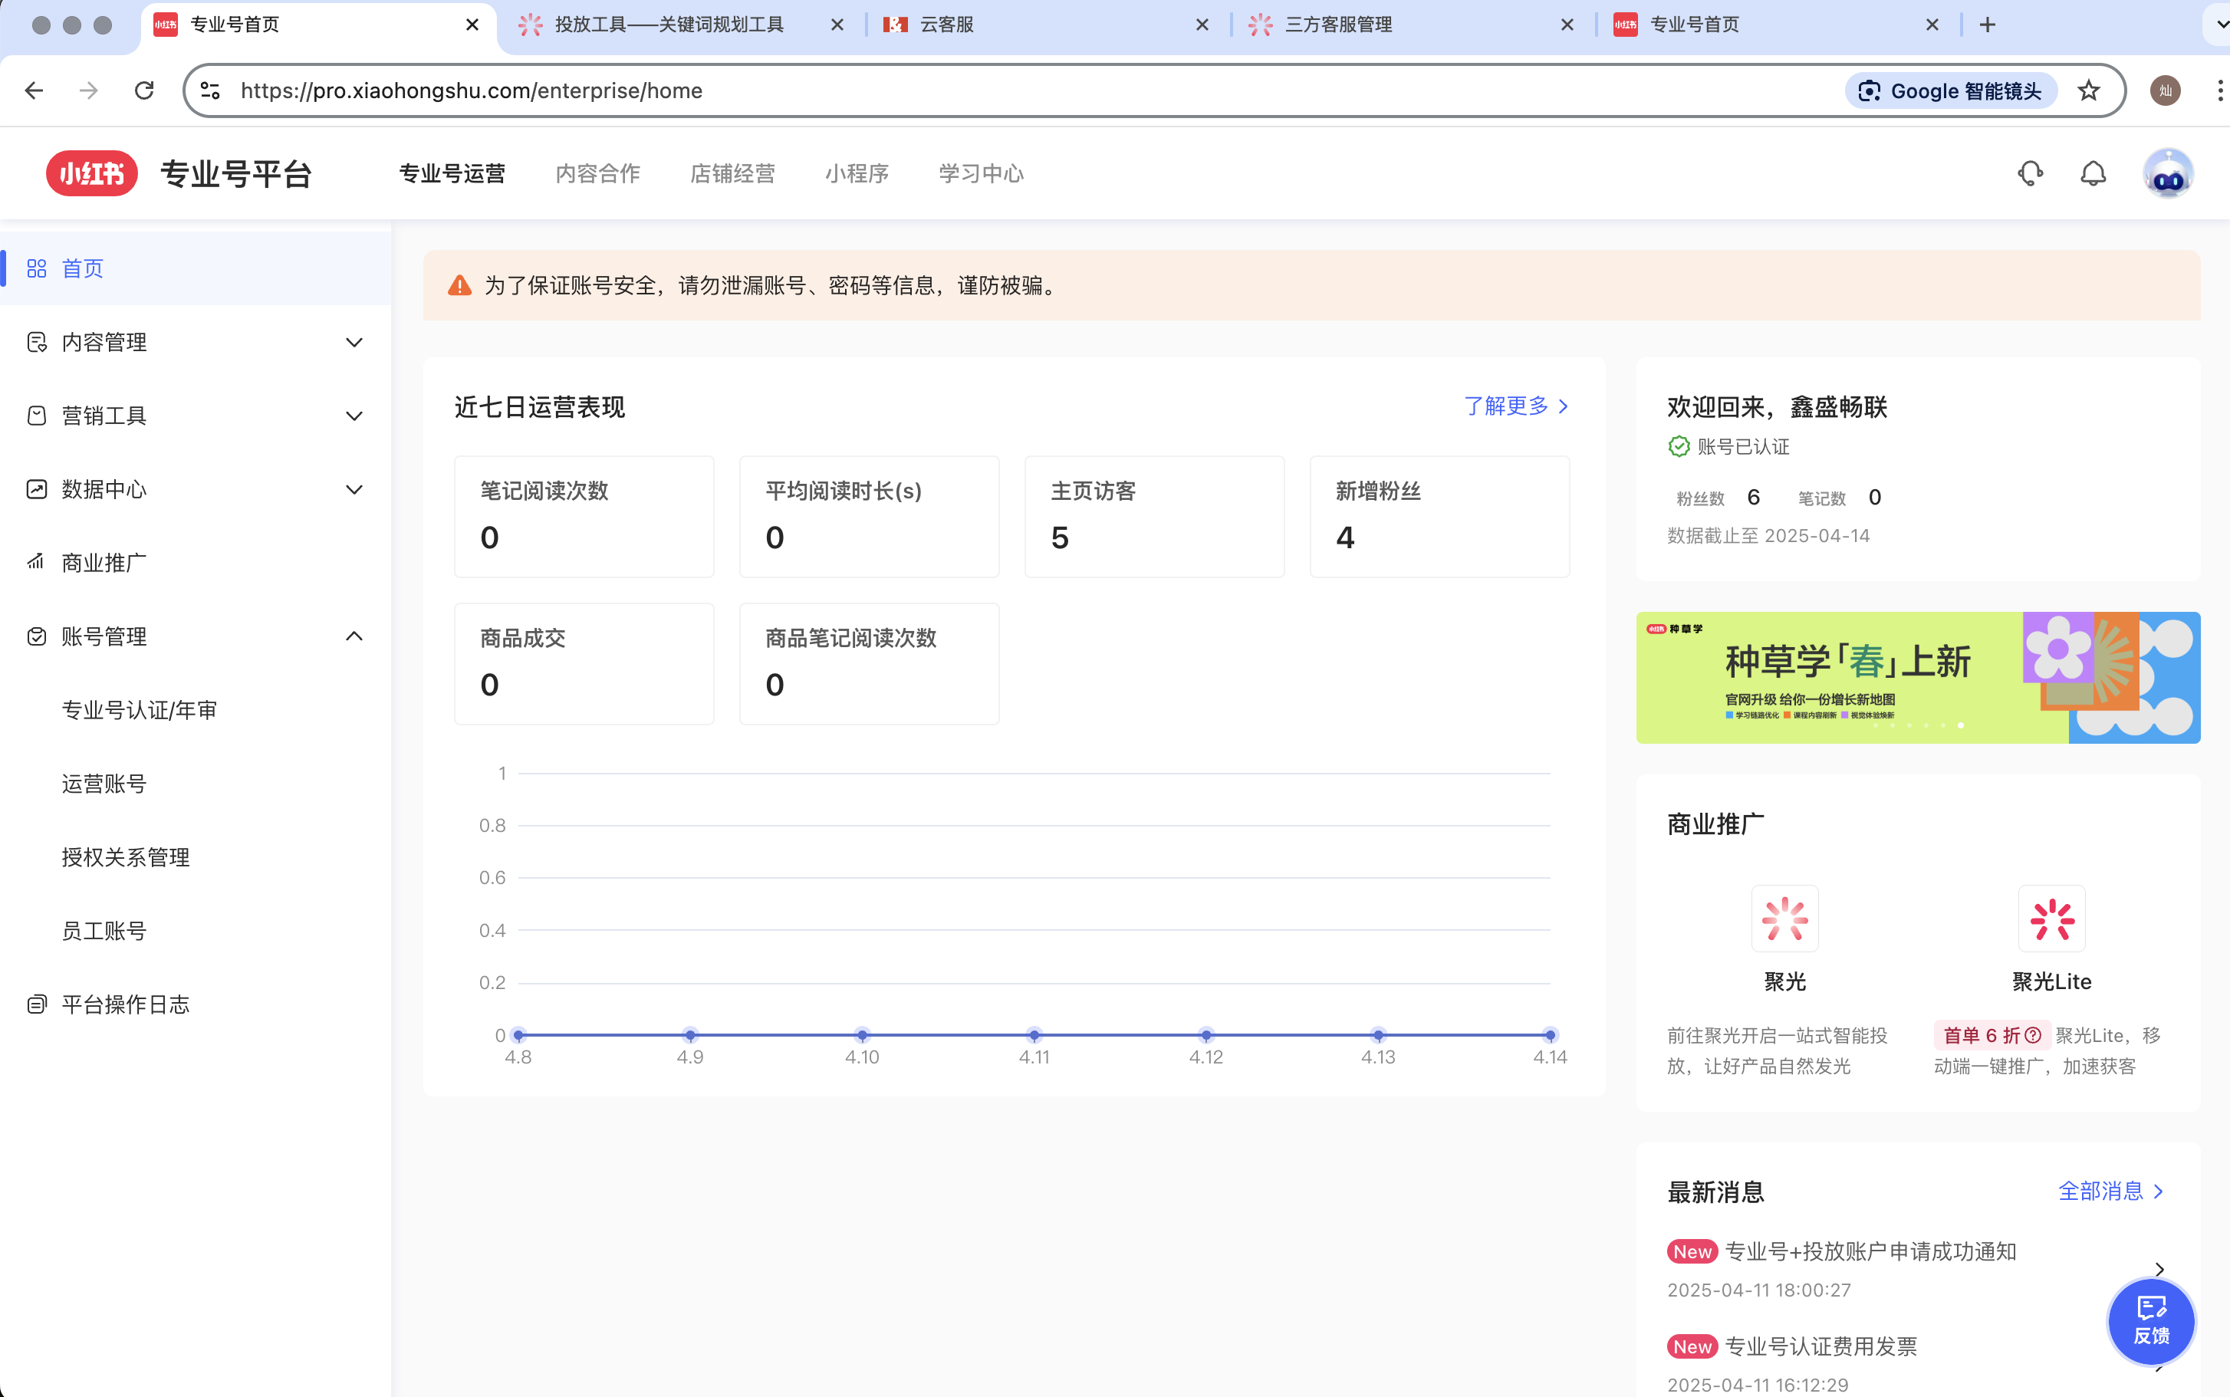Viewport: 2230px width, 1397px height.
Task: Open 员工账号 submenu item
Action: pos(104,930)
